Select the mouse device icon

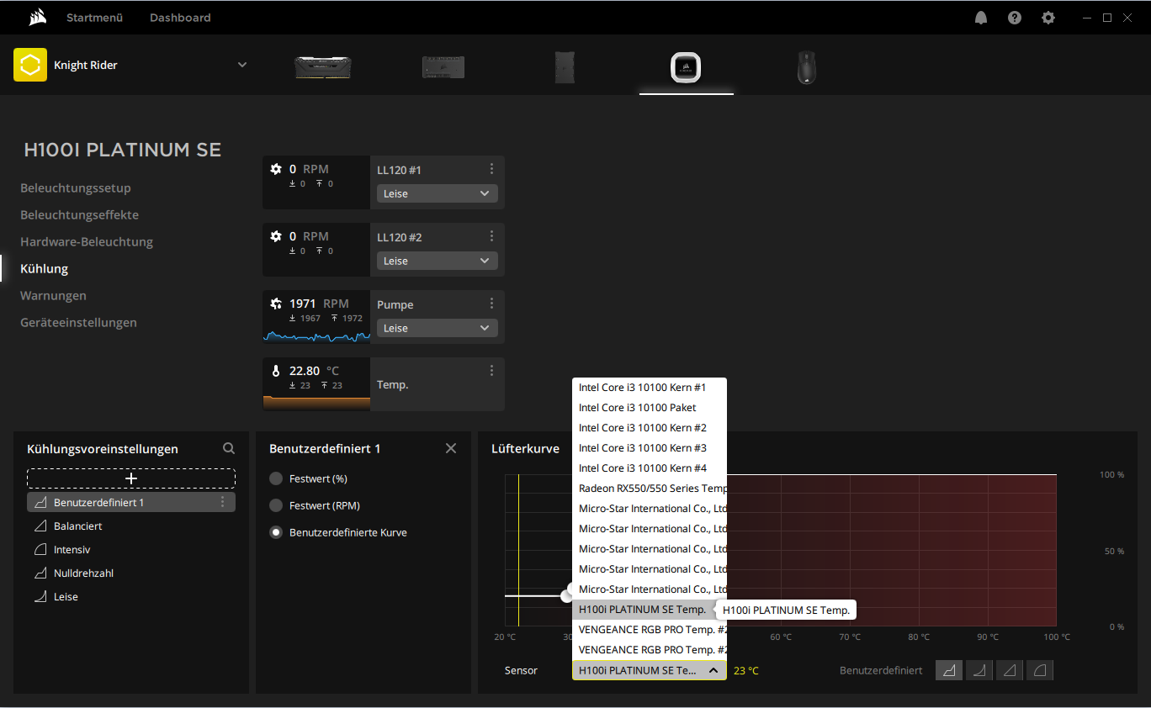[807, 67]
